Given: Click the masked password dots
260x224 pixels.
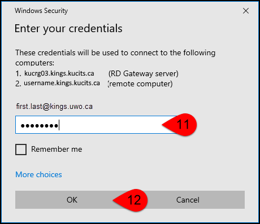Looking at the screenshot, I should [x=39, y=126].
